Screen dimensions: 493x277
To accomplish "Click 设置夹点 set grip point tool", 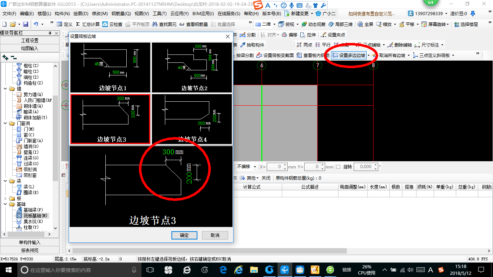I will click(x=333, y=35).
